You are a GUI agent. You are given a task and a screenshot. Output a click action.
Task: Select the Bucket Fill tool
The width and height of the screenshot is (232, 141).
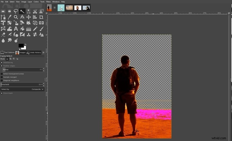tap(22, 29)
